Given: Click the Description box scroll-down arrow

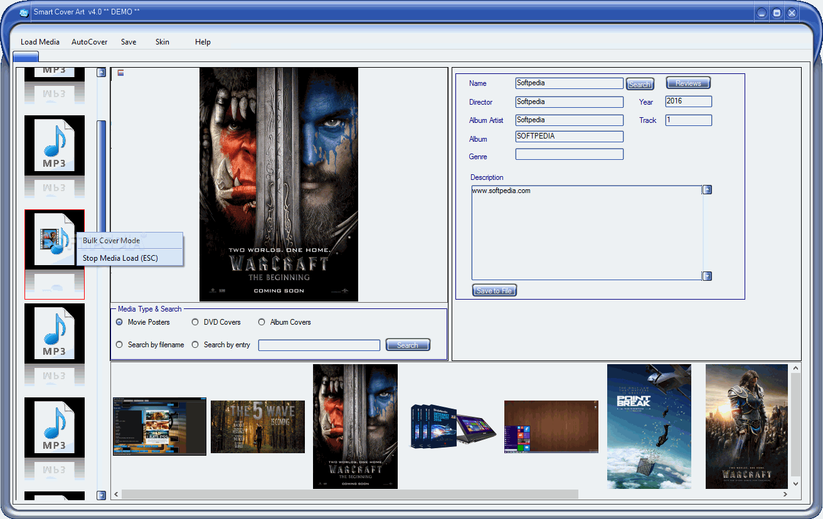Looking at the screenshot, I should pyautogui.click(x=707, y=276).
